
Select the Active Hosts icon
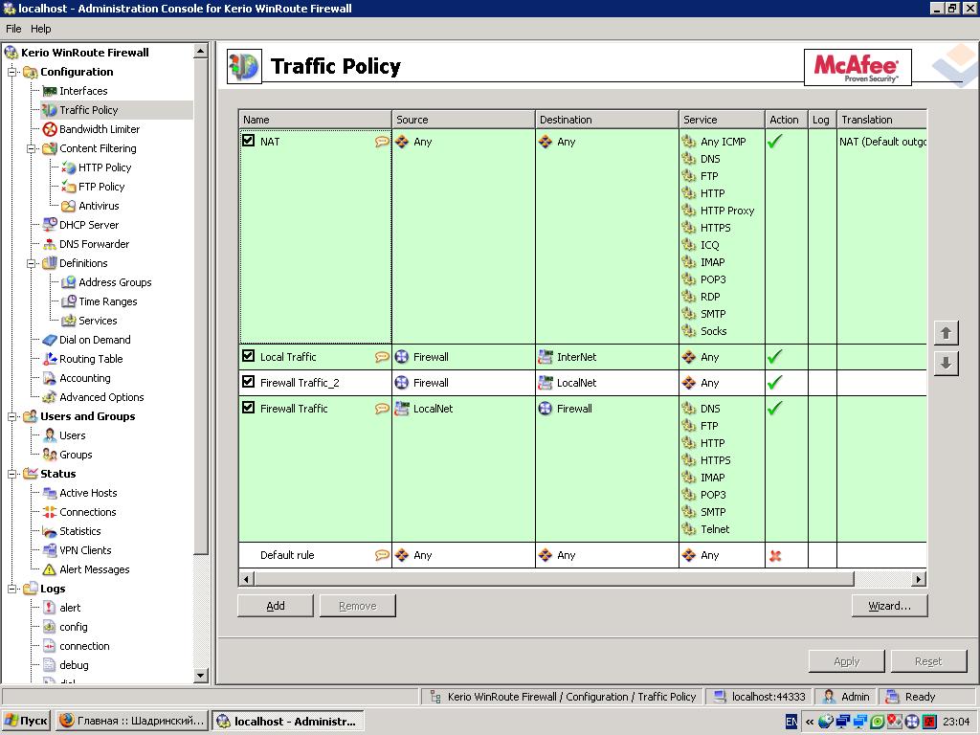[50, 493]
